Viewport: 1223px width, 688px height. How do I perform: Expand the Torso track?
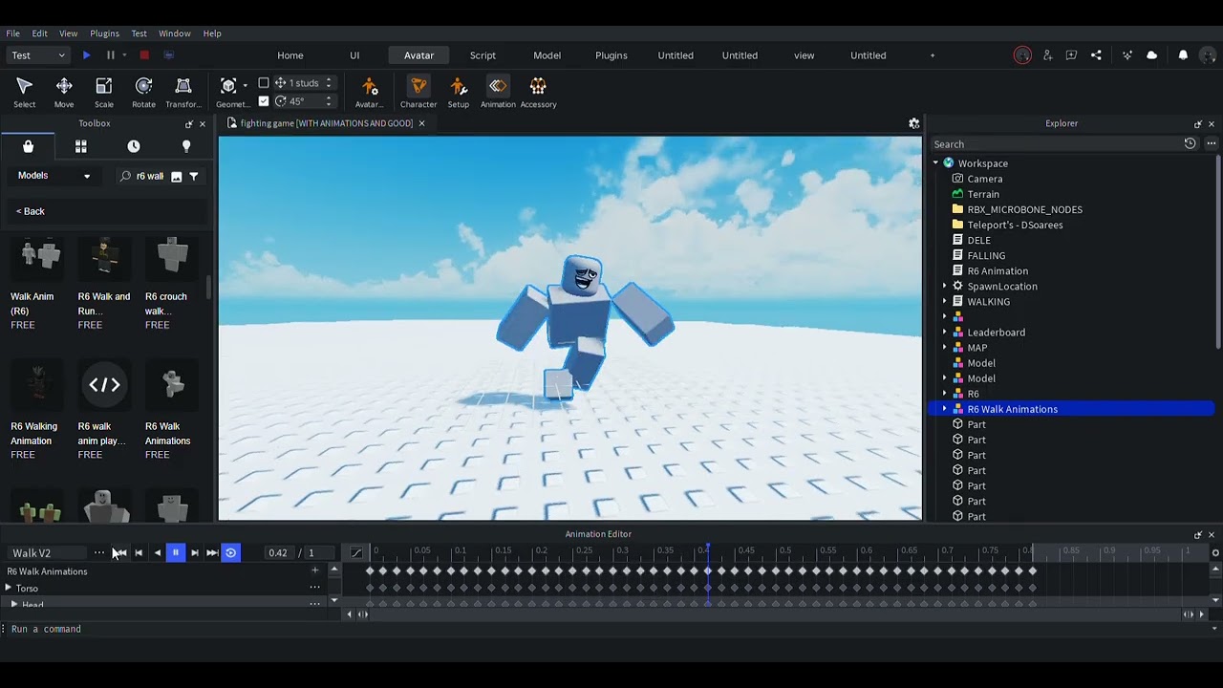(x=9, y=589)
